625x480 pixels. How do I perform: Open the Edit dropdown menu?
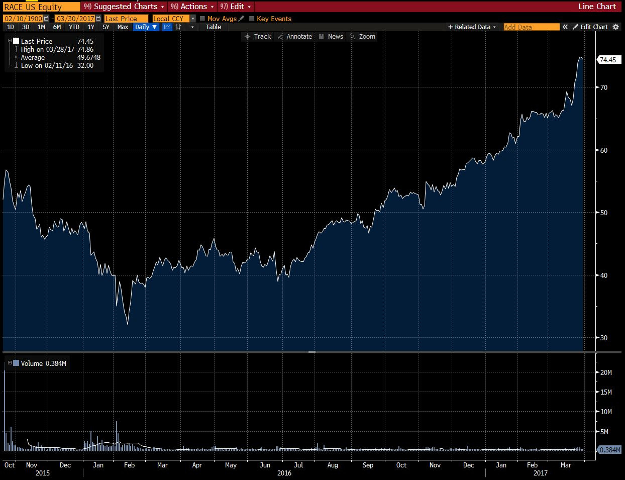pos(236,7)
